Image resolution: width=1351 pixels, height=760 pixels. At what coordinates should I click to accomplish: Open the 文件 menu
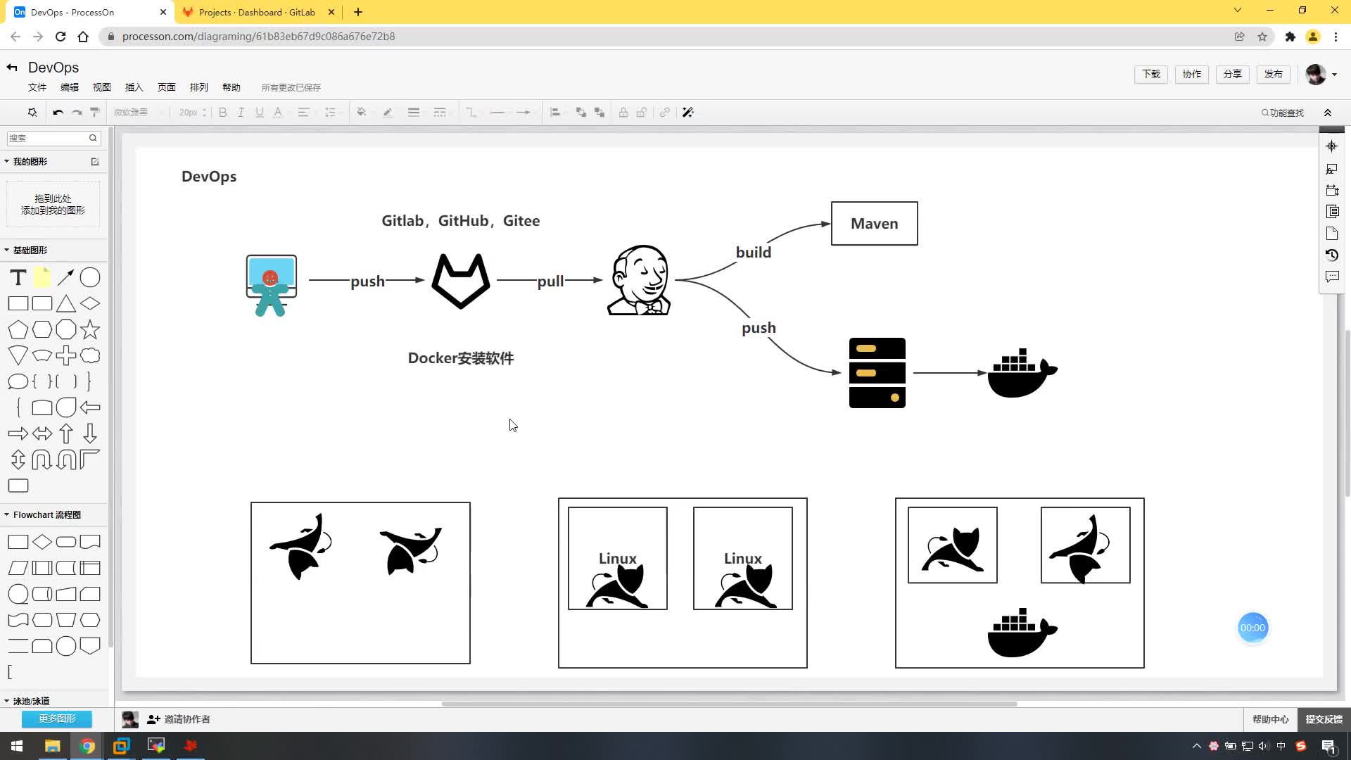coord(37,87)
